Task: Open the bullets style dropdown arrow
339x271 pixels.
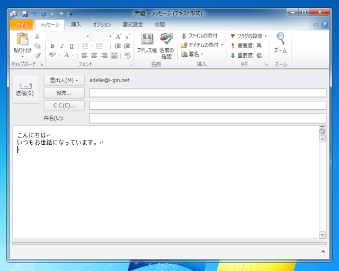Action: [92, 46]
